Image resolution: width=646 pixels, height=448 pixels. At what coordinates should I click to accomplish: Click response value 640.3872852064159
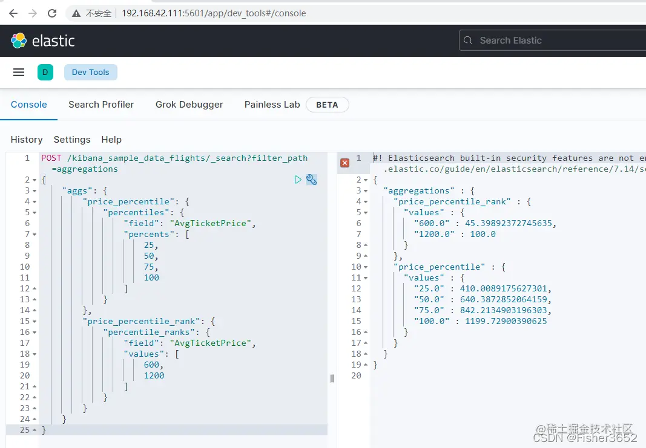click(x=504, y=299)
